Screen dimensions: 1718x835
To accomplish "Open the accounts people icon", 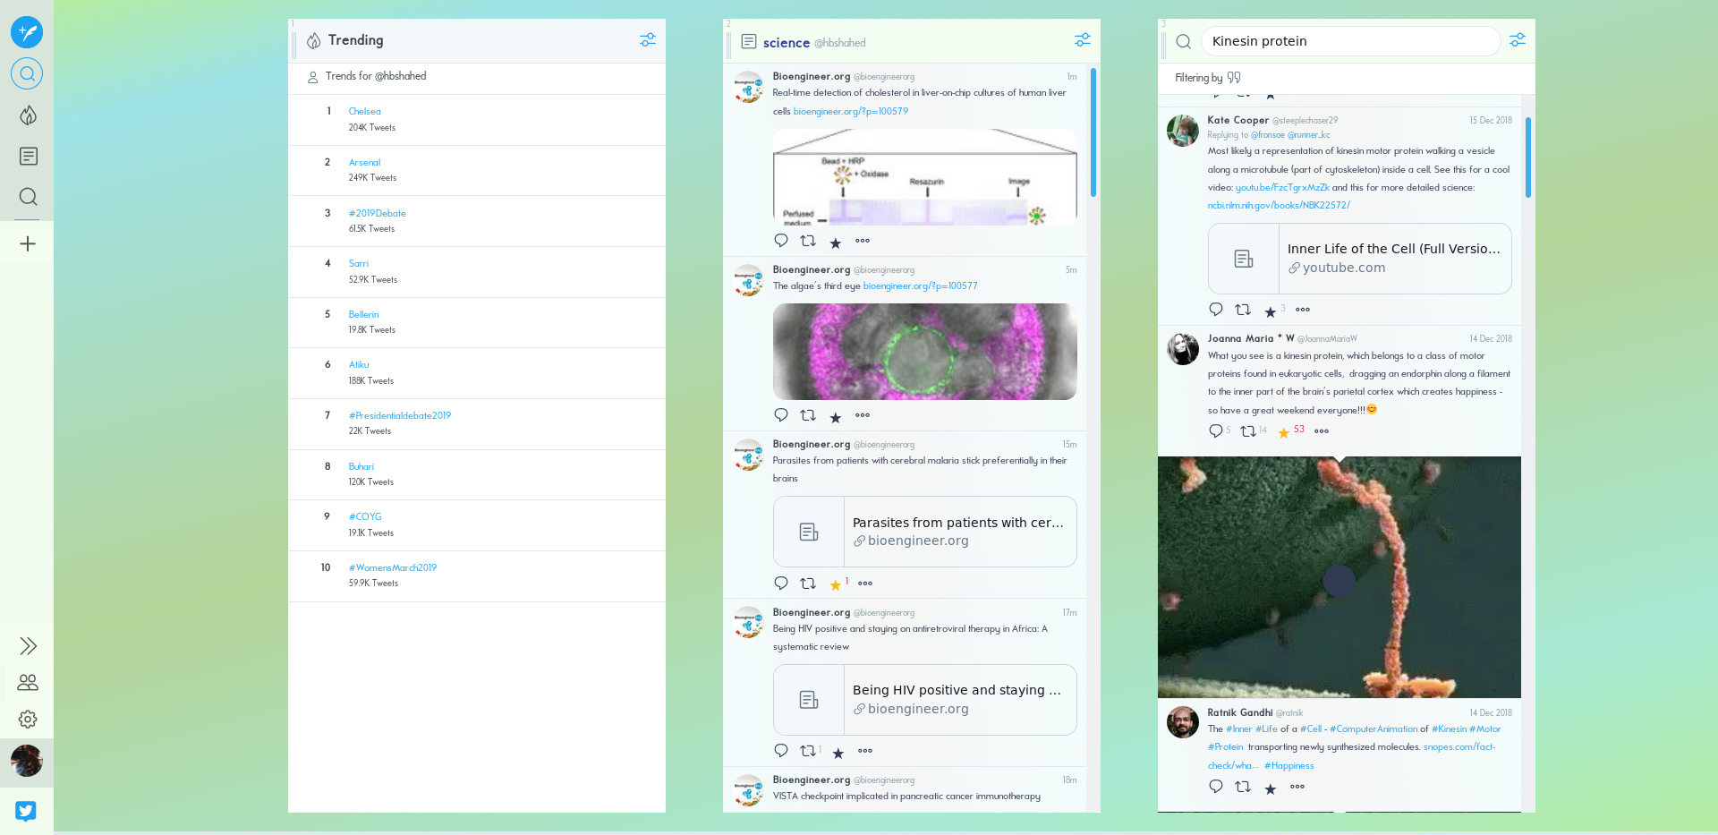I will coord(28,683).
